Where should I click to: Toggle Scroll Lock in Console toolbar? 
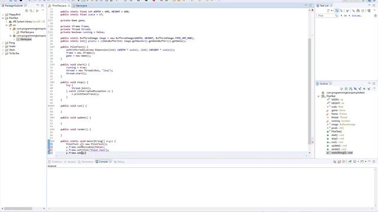click(x=339, y=162)
